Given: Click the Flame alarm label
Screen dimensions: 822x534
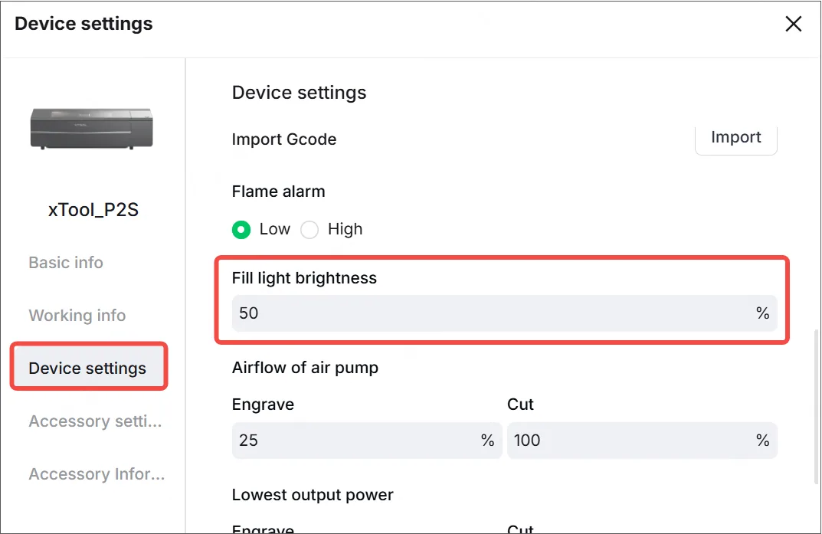Looking at the screenshot, I should tap(278, 192).
